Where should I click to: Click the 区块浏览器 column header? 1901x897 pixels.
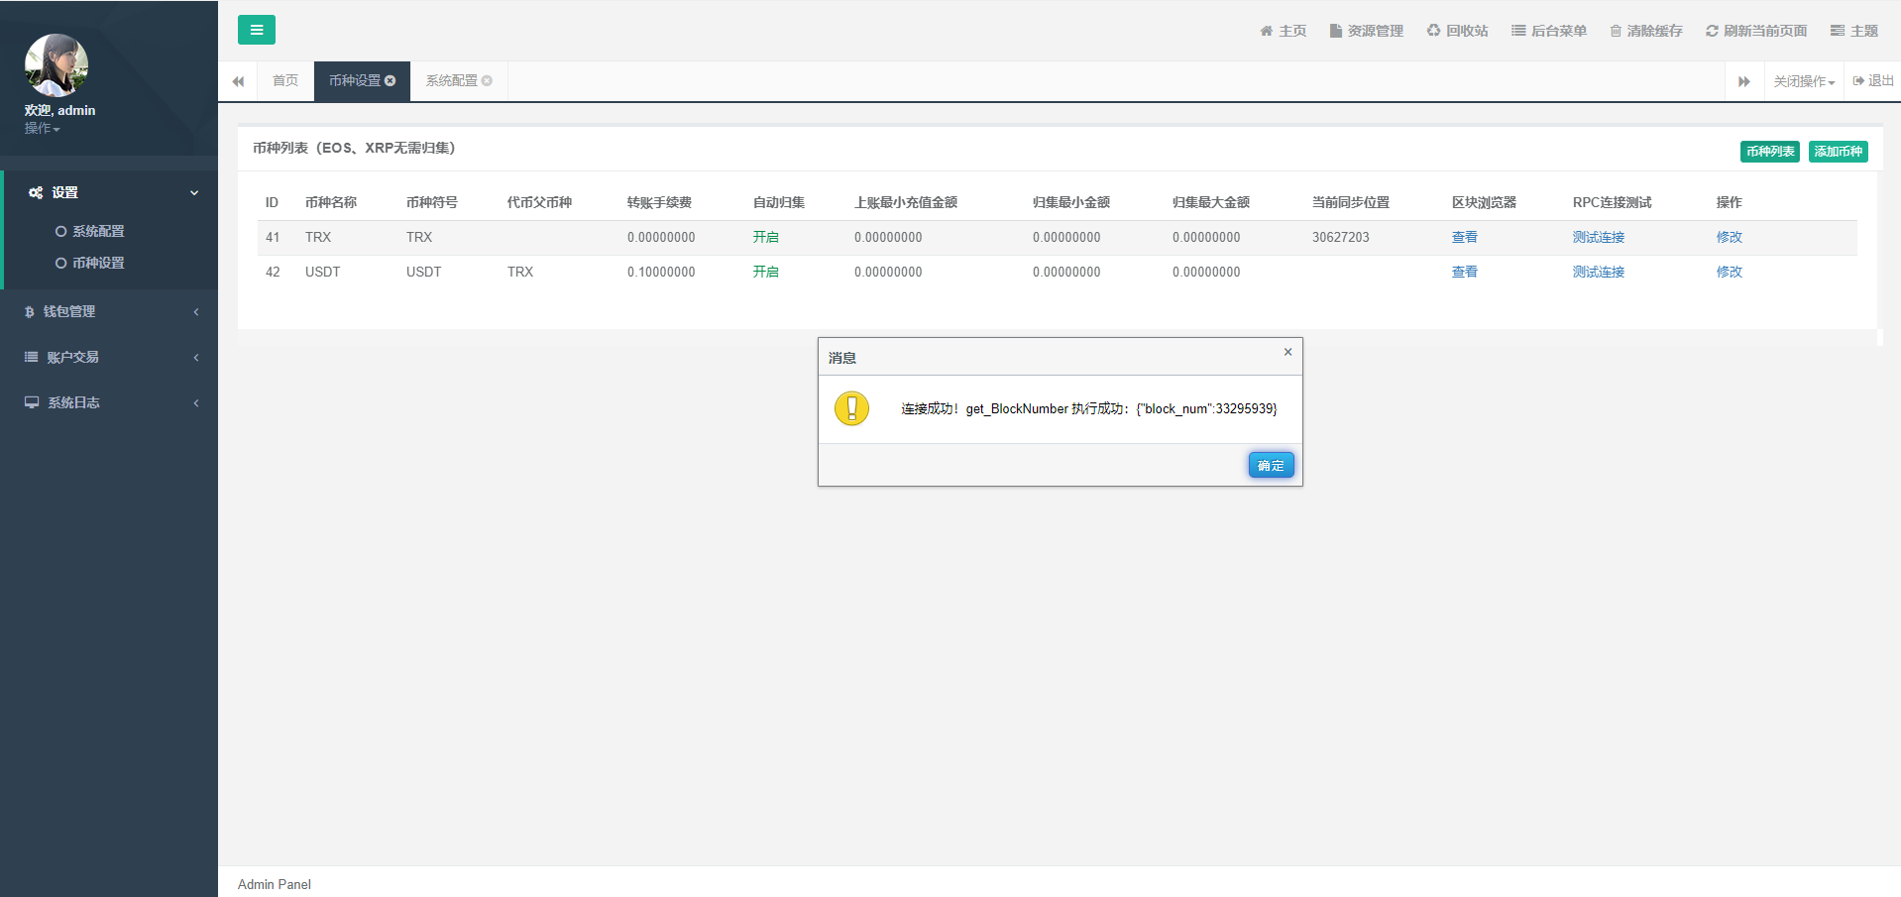(x=1485, y=202)
